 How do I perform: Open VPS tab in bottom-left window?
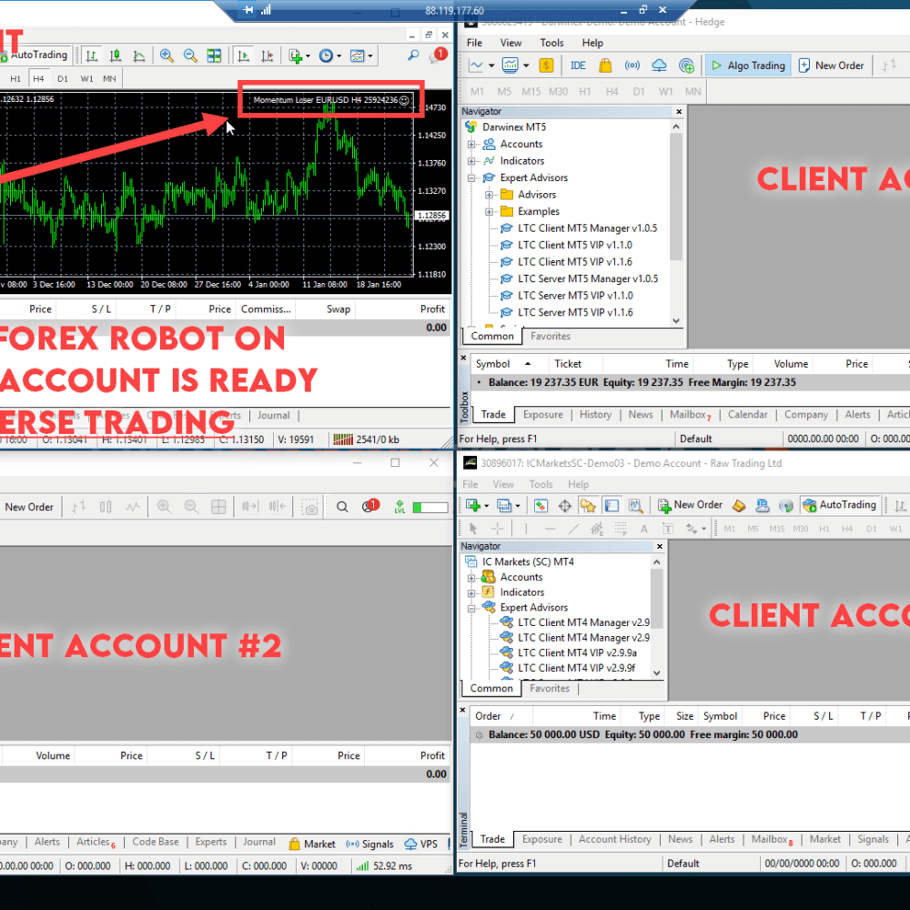pos(421,844)
